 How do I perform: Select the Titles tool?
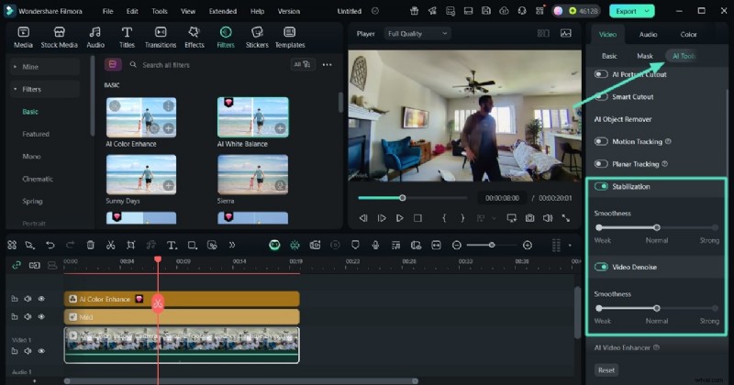pos(127,36)
